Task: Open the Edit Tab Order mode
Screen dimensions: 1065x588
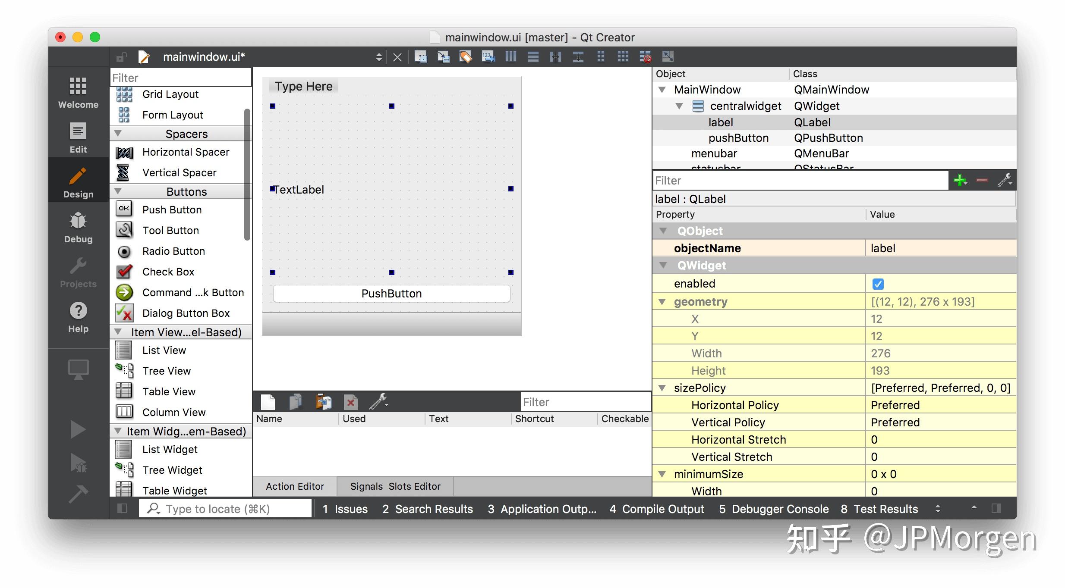Action: tap(488, 56)
